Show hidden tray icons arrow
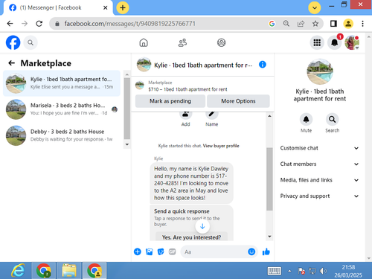Image resolution: width=372 pixels, height=279 pixels. 289,271
